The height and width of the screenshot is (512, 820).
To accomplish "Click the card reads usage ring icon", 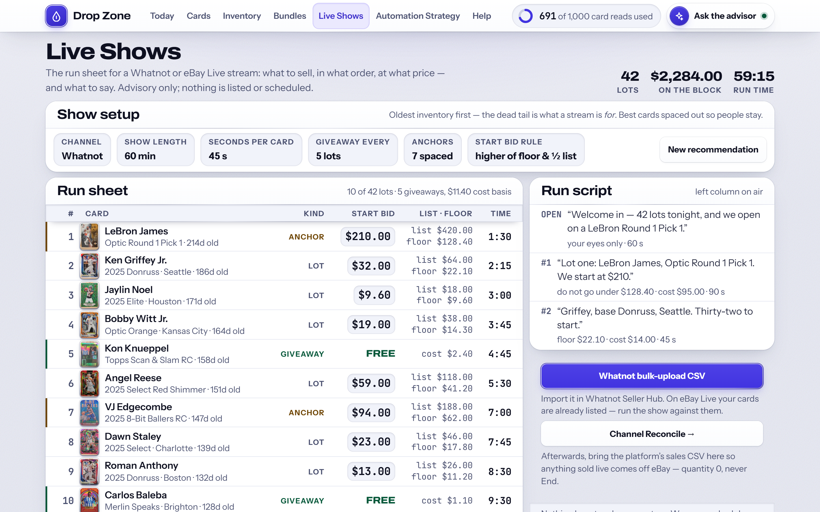I will tap(526, 16).
